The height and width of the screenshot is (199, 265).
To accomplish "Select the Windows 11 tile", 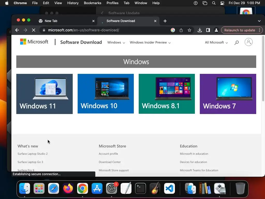I will tap(45, 94).
